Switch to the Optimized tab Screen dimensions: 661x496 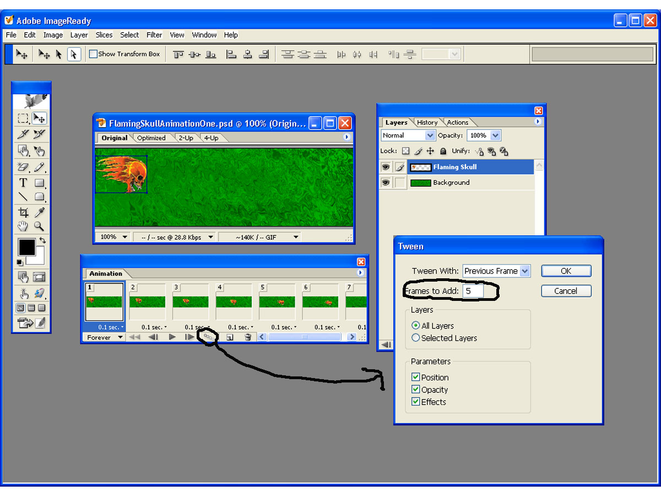pyautogui.click(x=151, y=138)
